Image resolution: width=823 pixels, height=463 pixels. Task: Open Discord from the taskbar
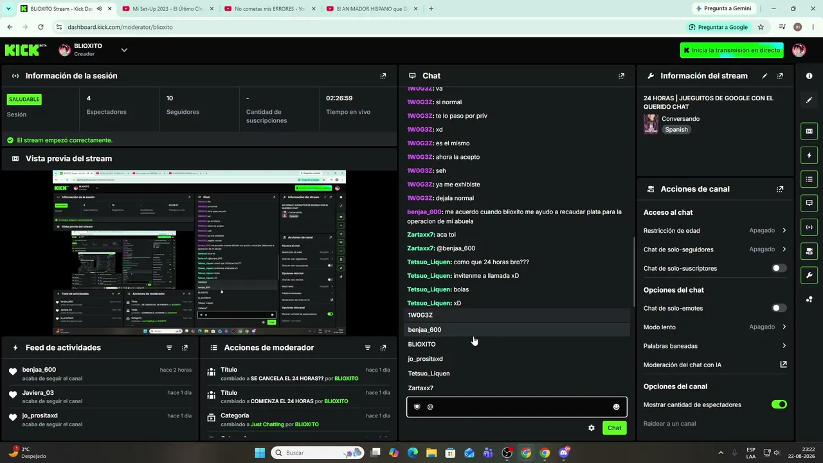pos(564,453)
